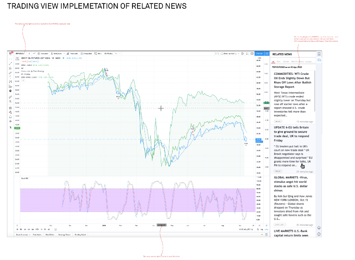Open the Pine Editor tab
This screenshot has width=355, height=260.
tap(50, 235)
